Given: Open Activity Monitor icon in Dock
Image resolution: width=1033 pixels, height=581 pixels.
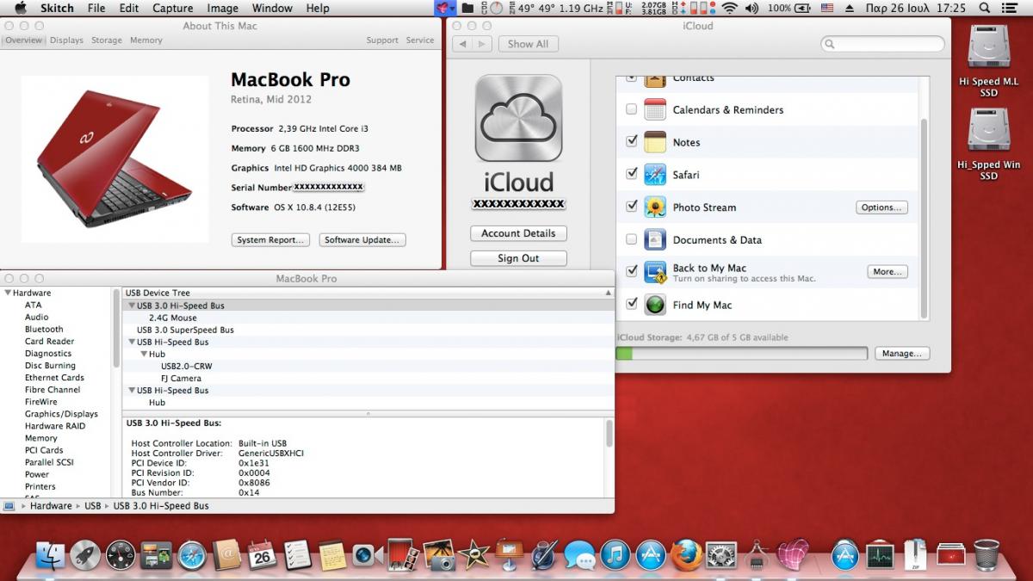Looking at the screenshot, I should tap(881, 555).
